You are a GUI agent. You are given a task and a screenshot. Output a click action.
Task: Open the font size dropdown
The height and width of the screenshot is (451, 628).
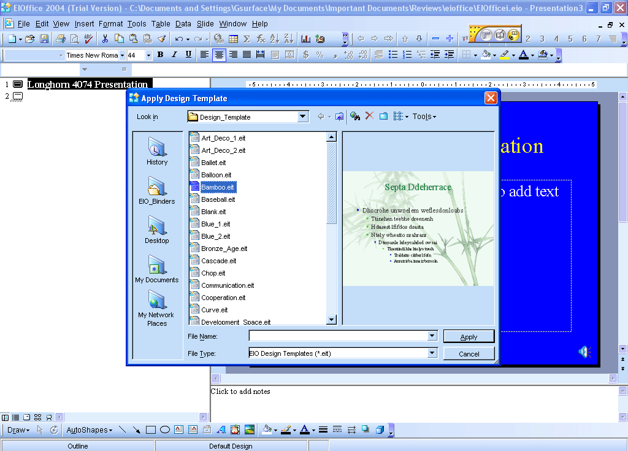click(149, 55)
